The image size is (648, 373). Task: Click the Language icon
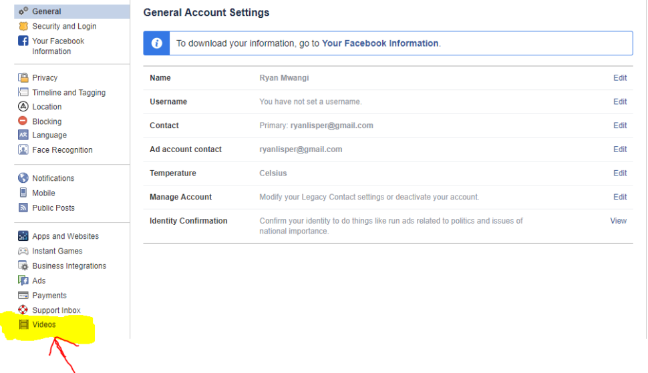coord(23,135)
